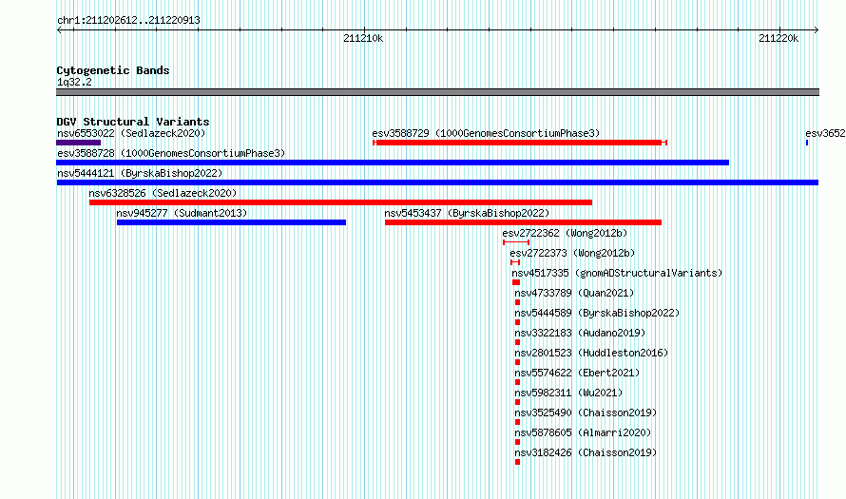Click the chr1:211202612..211220913 coordinate text
This screenshot has width=846, height=499.
coord(128,21)
